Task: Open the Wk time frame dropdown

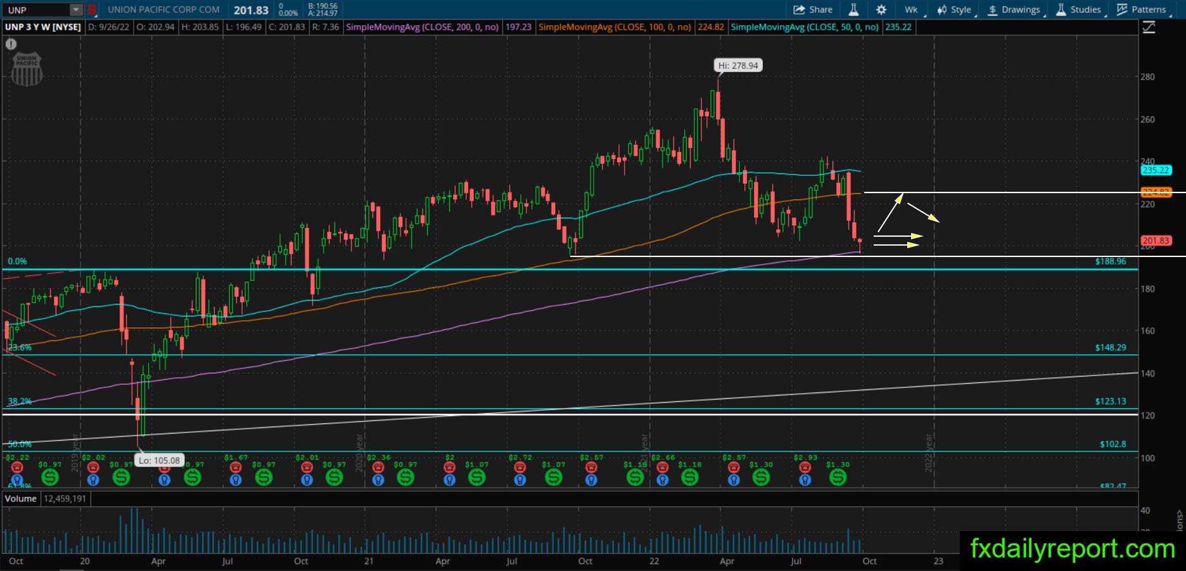Action: coord(913,9)
